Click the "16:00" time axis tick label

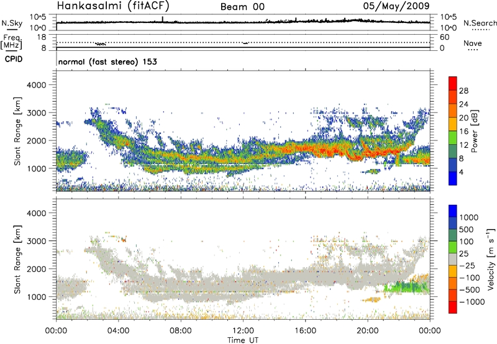pyautogui.click(x=305, y=331)
